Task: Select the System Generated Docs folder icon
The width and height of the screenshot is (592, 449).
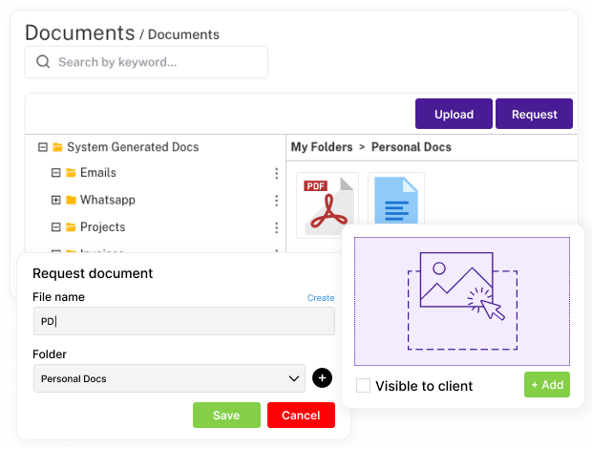Action: pyautogui.click(x=57, y=147)
